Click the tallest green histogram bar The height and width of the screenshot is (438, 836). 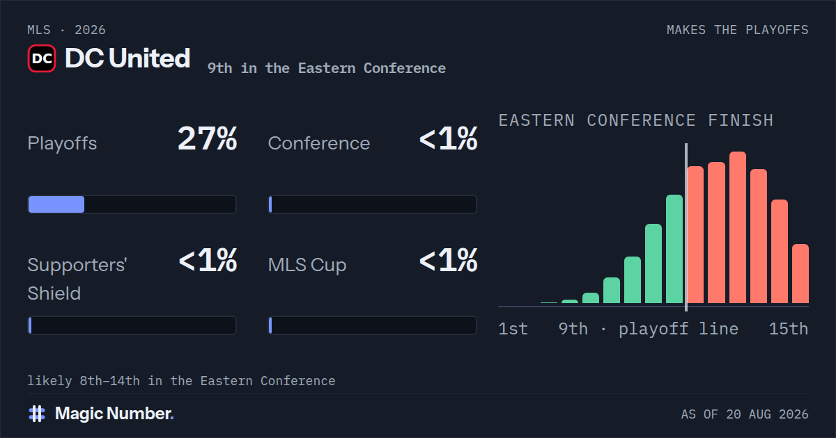pos(674,249)
